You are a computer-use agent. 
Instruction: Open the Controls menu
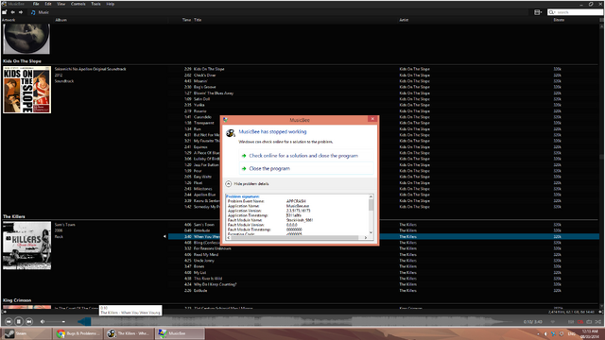(78, 4)
